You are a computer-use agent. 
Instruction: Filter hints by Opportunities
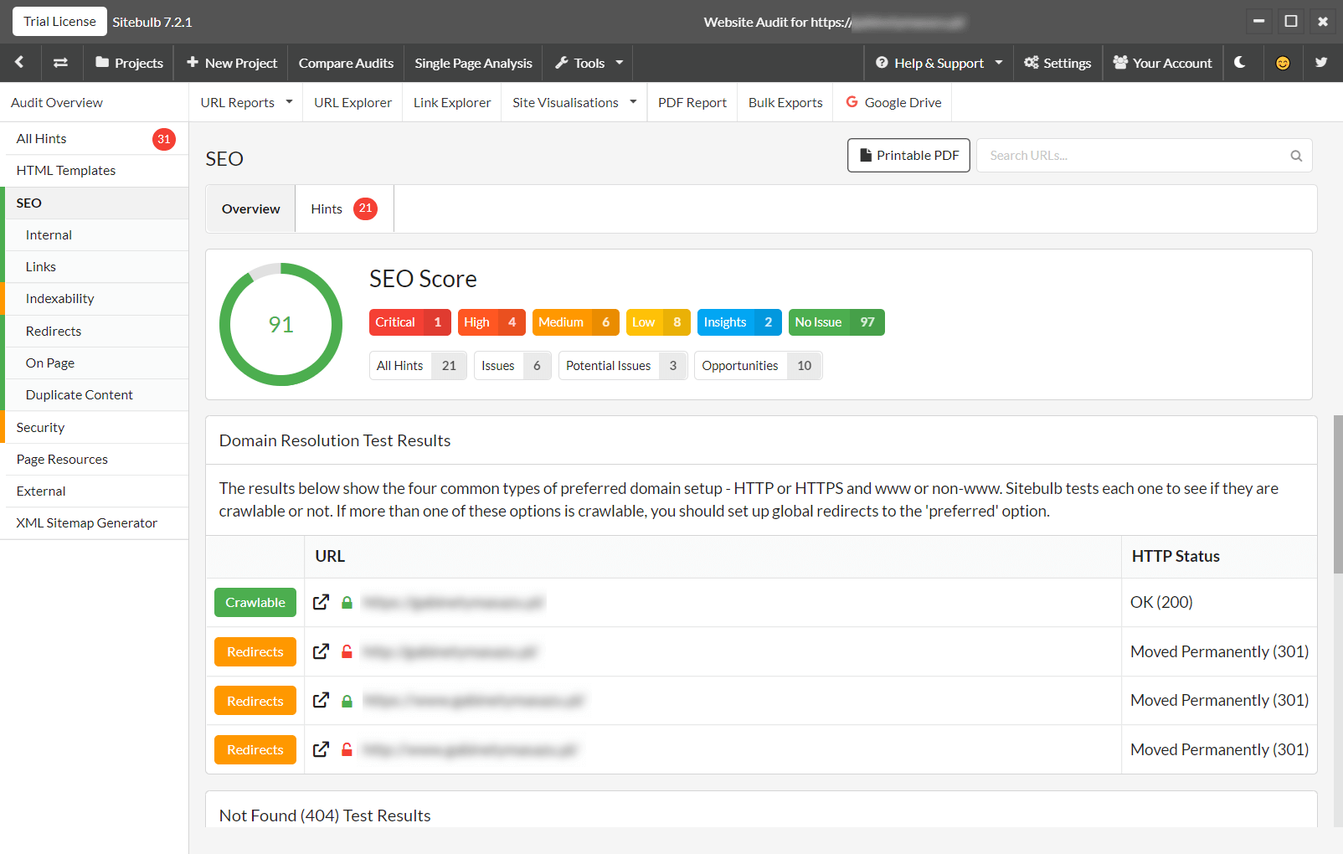tap(757, 366)
